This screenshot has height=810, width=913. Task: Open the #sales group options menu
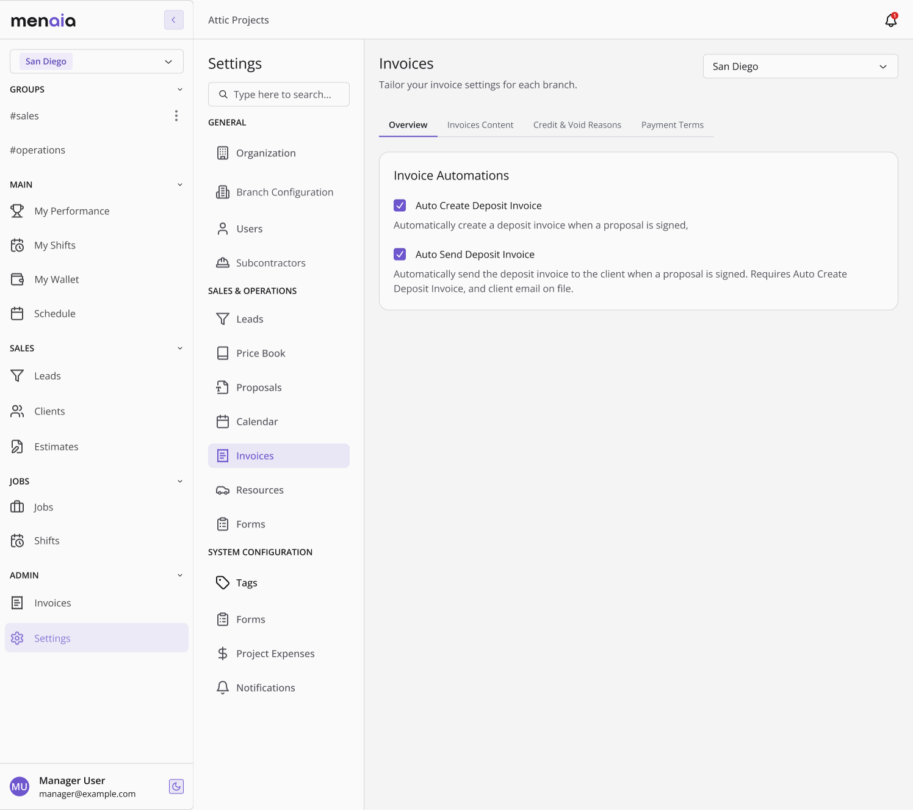(176, 116)
